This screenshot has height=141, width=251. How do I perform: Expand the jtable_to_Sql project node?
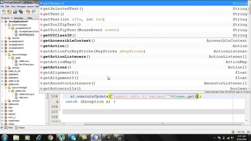(2, 71)
